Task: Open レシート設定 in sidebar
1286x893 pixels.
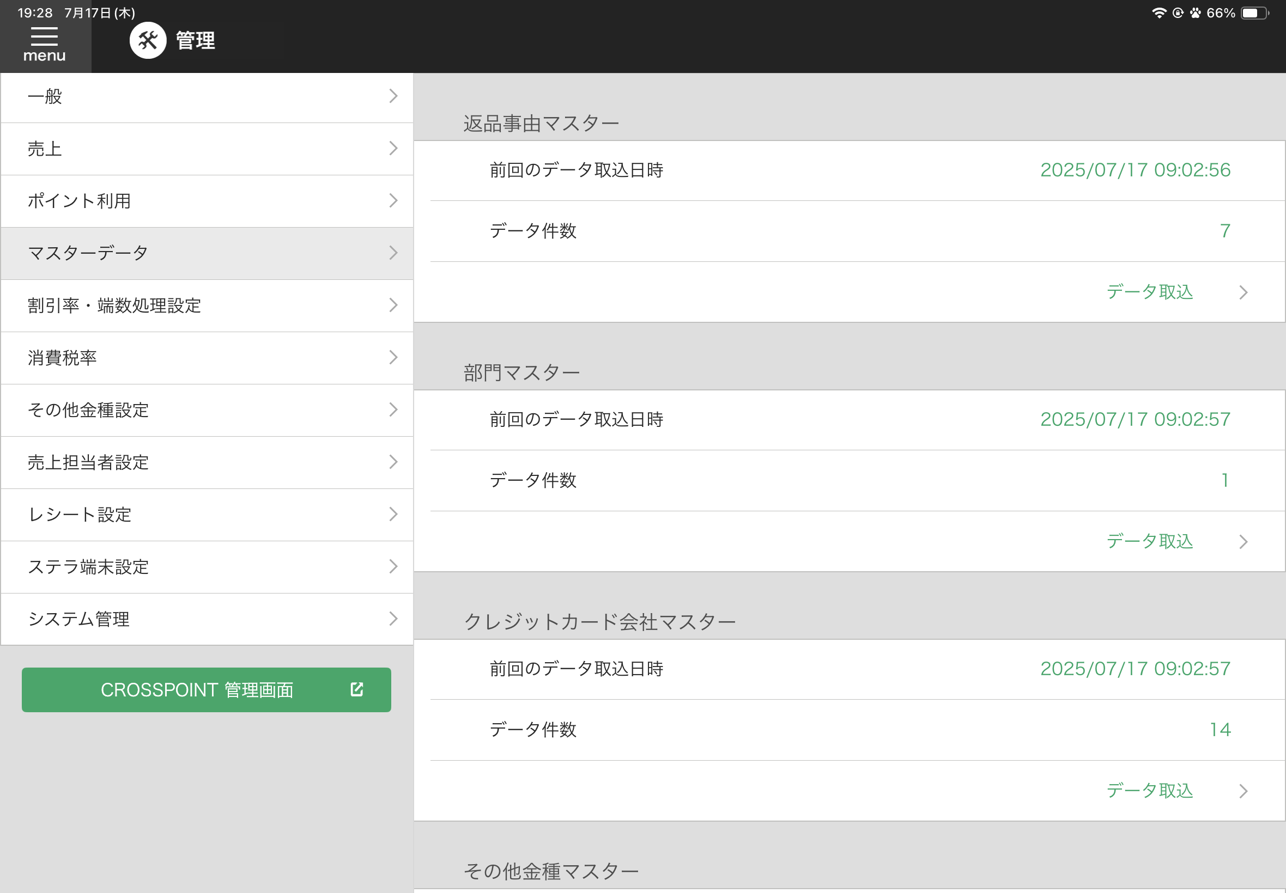Action: [207, 514]
